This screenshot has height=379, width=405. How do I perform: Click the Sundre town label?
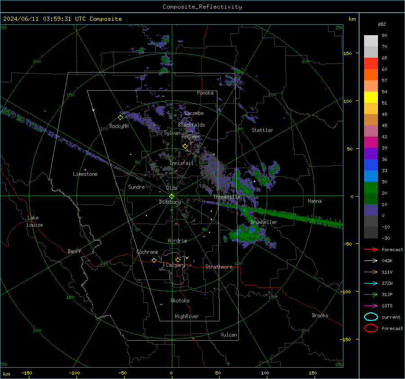pyautogui.click(x=136, y=187)
